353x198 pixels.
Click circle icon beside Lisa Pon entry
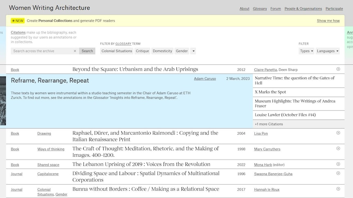pos(338,133)
